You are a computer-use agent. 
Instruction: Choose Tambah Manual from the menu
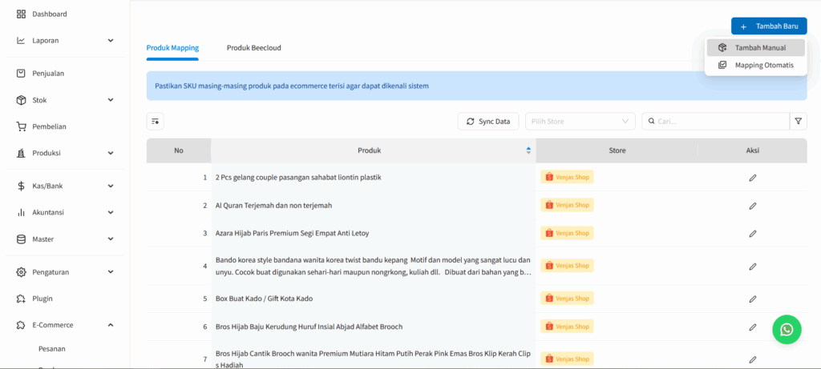tap(755, 47)
